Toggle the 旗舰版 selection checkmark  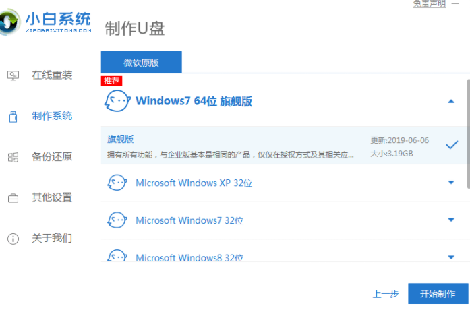pos(452,144)
